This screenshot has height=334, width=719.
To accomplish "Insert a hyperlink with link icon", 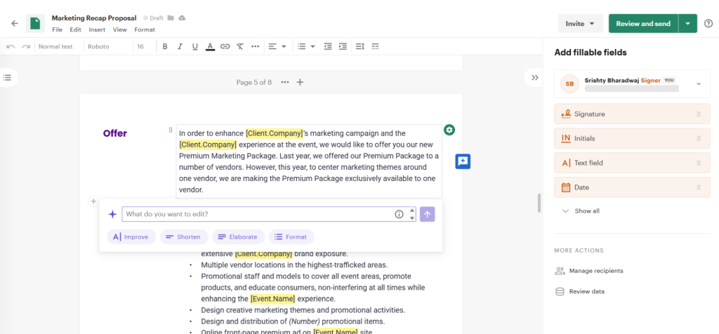I will (225, 46).
